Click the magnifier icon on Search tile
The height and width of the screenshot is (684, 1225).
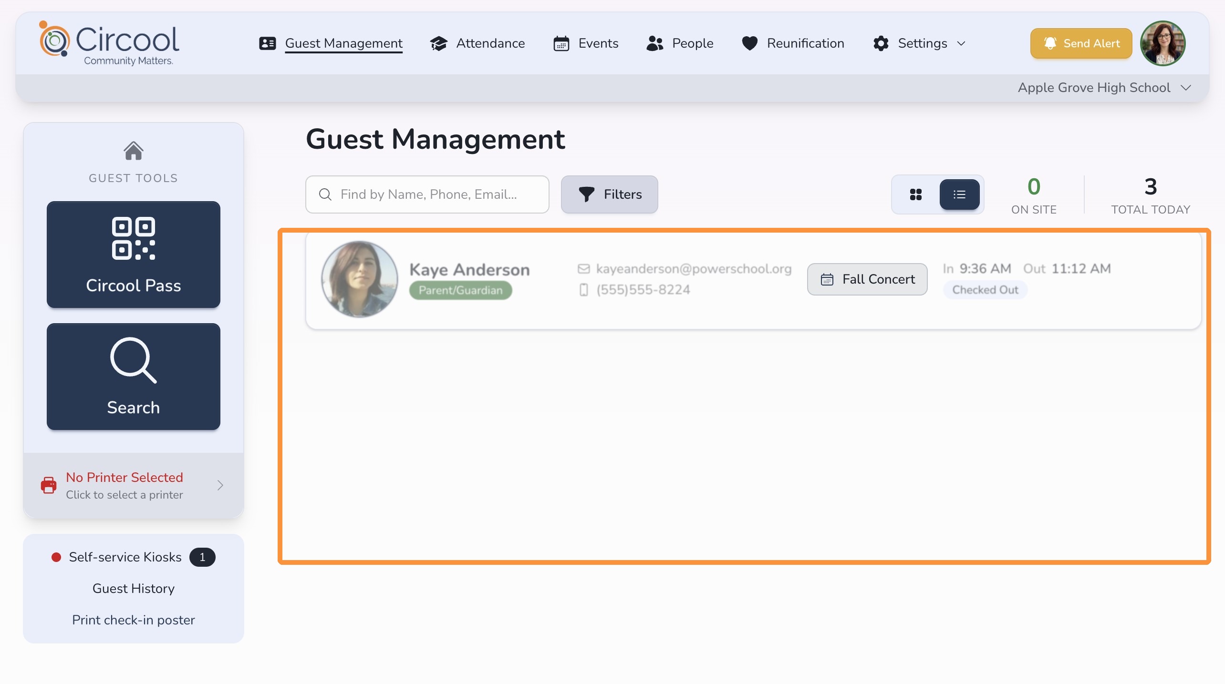134,360
